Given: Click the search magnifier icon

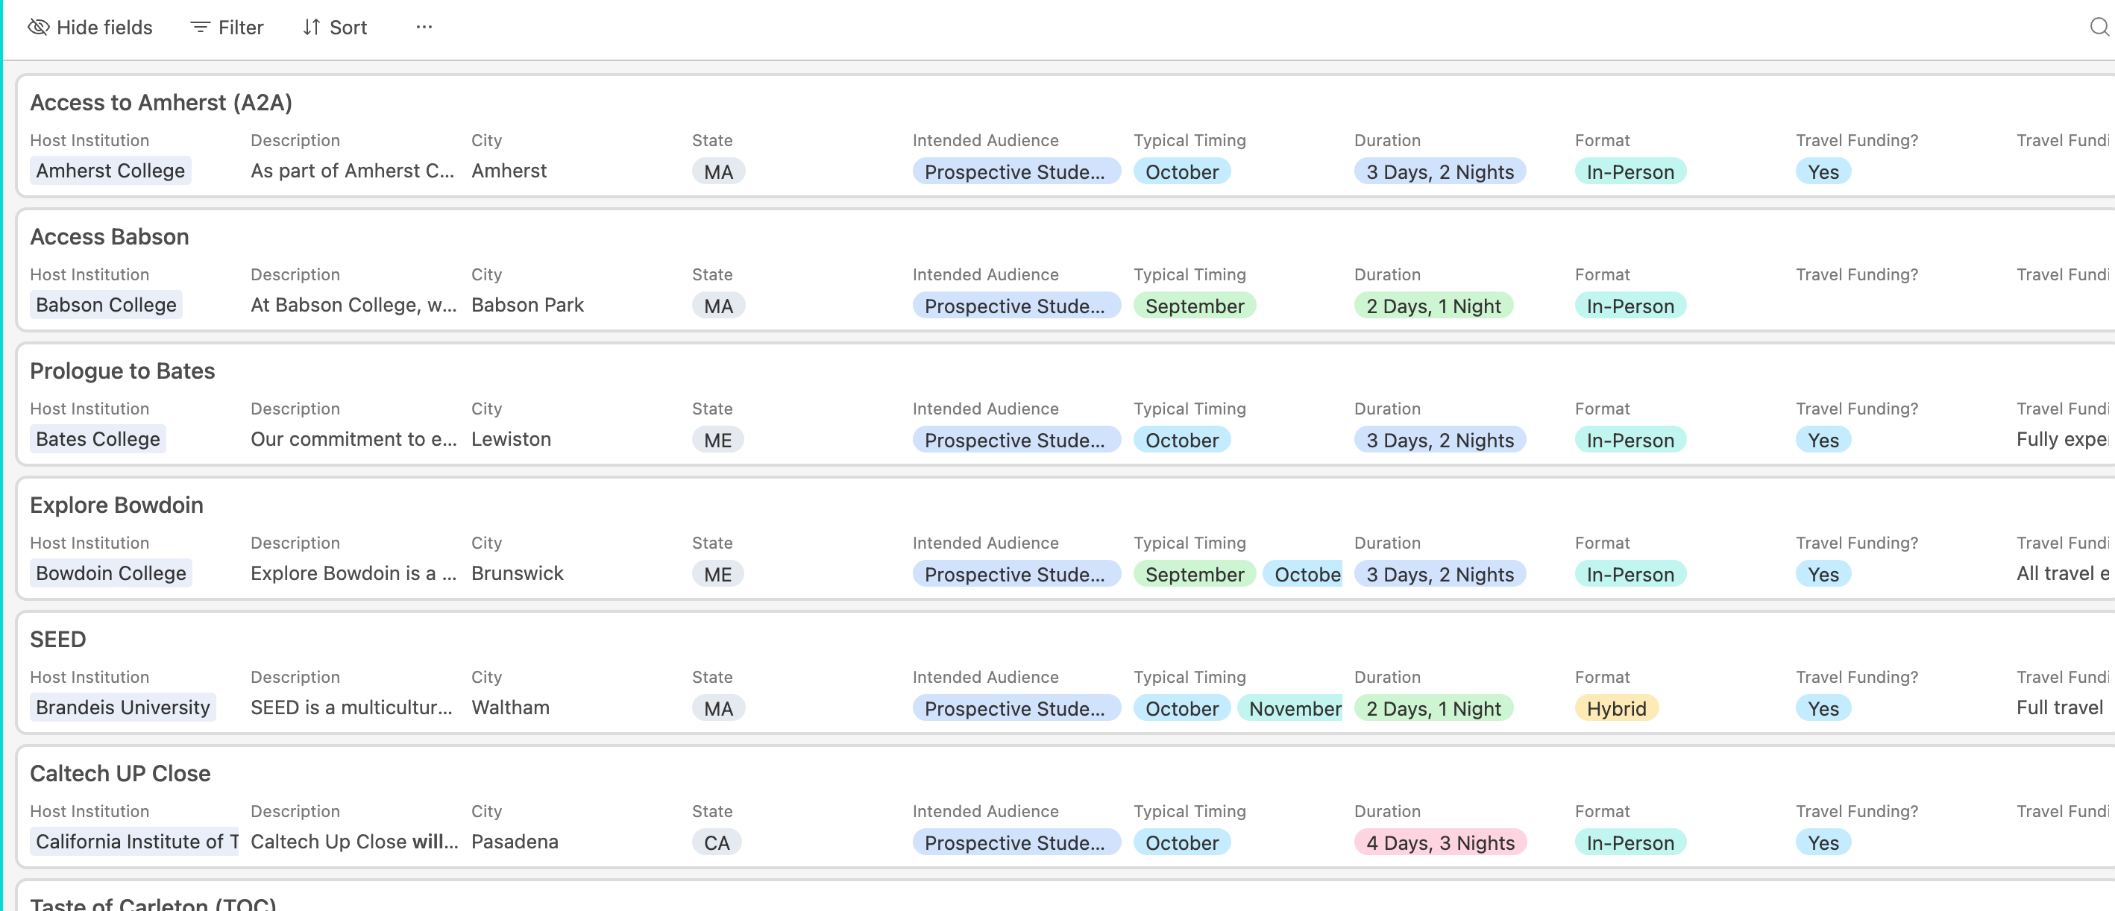Looking at the screenshot, I should click(2099, 28).
